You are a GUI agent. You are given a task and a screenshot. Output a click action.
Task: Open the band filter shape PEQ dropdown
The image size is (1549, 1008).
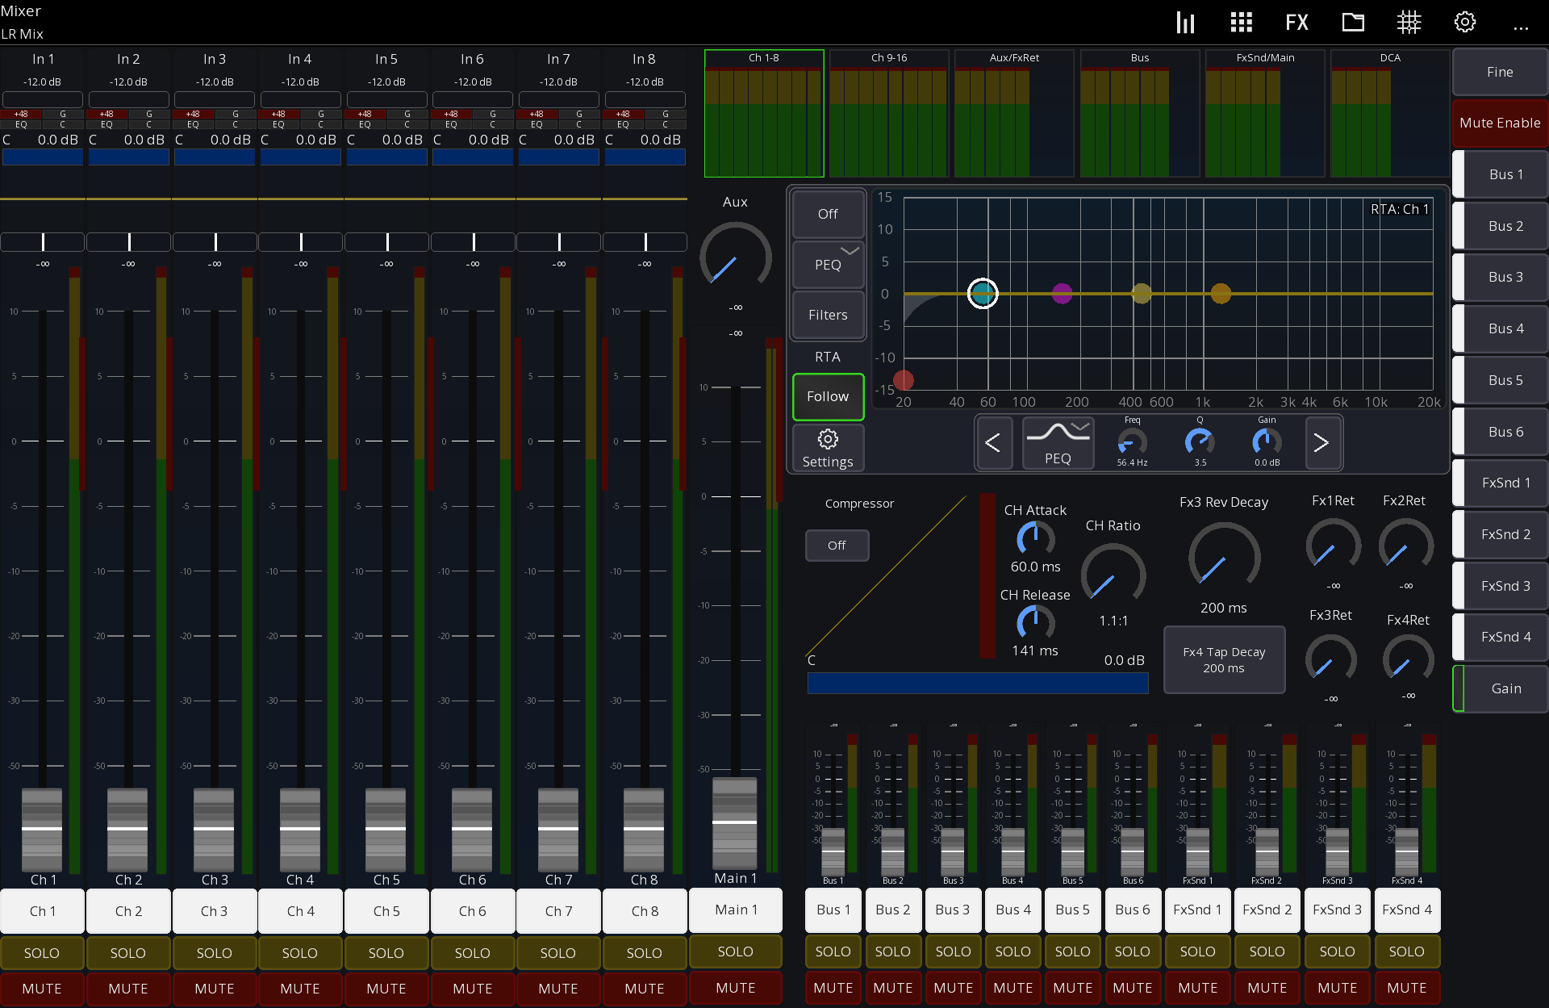pos(1058,442)
